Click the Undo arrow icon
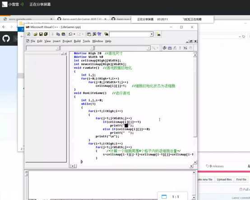 pyautogui.click(x=70, y=34)
